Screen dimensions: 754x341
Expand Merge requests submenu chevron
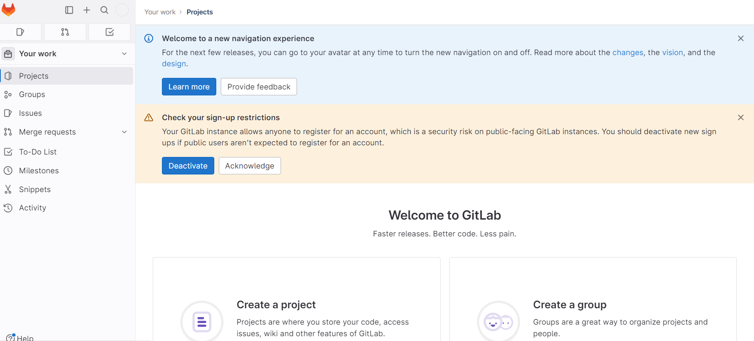[x=124, y=132]
